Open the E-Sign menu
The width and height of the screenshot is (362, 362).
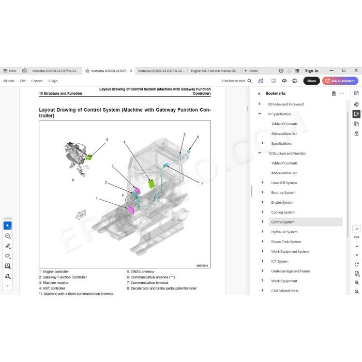point(53,81)
